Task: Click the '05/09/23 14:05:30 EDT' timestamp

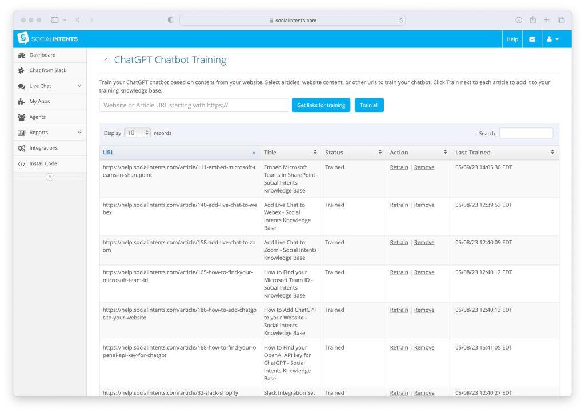Action: coord(483,167)
